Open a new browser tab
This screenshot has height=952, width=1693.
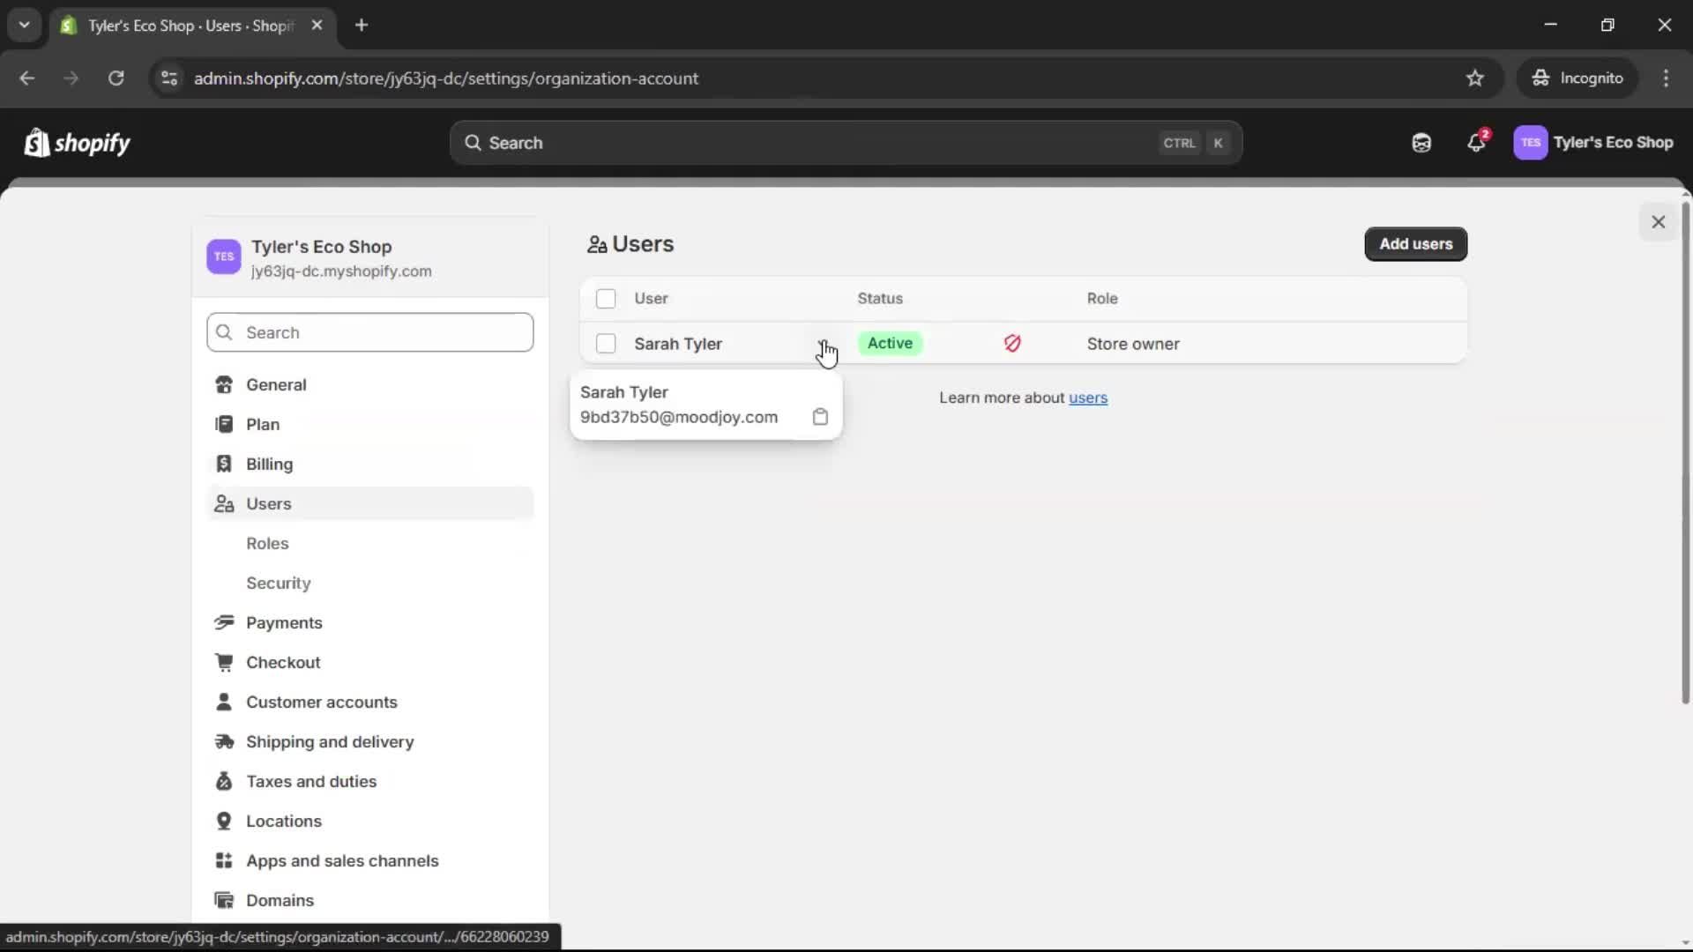[x=362, y=26]
